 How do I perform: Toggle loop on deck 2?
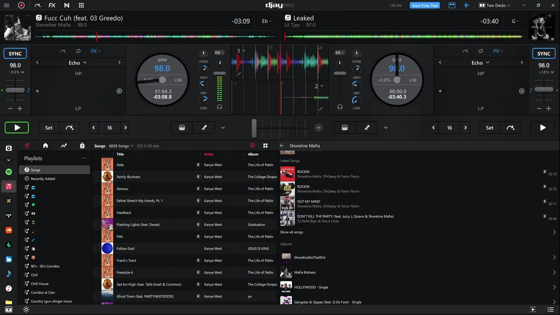[481, 51]
